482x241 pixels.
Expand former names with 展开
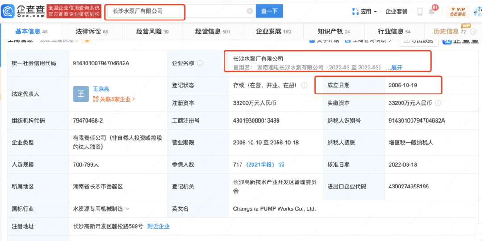[396, 68]
